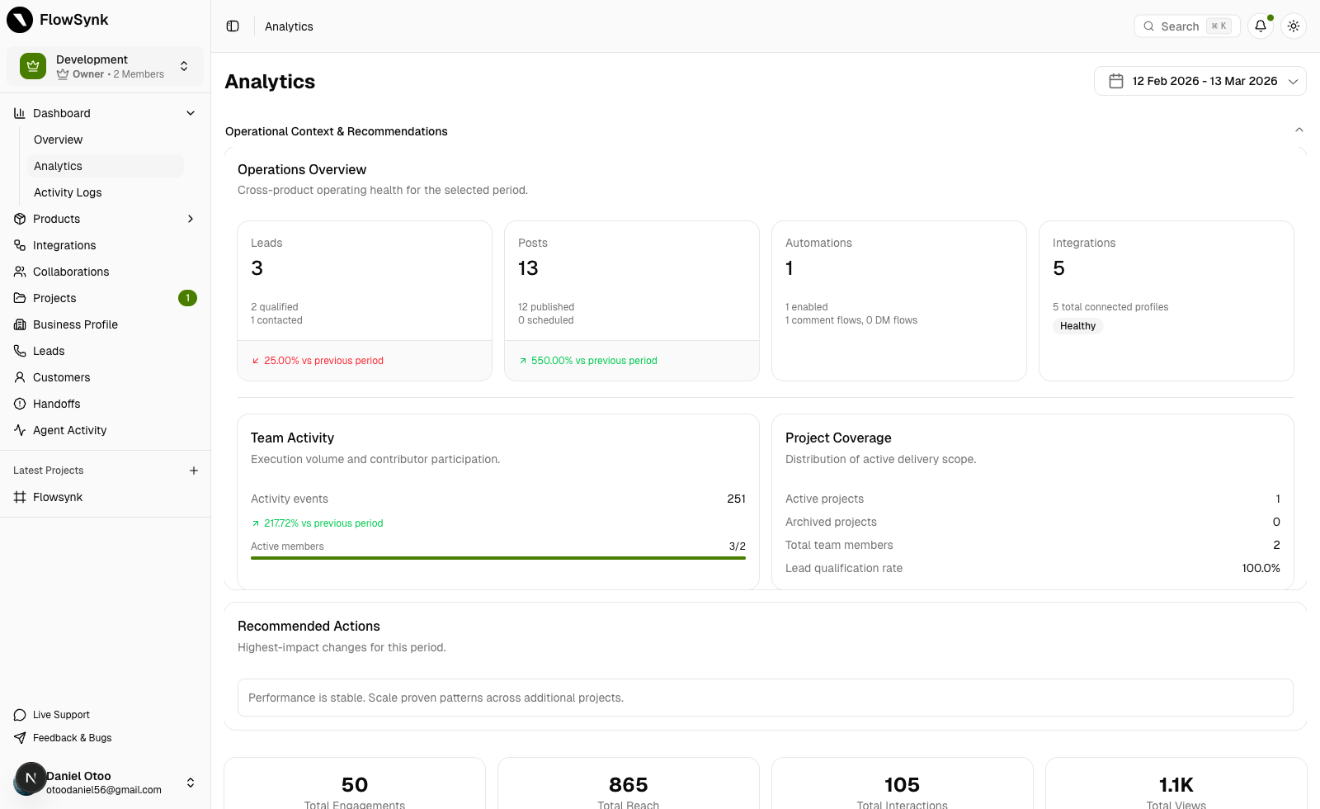Collapse the Dashboard section chevron
This screenshot has width=1320, height=809.
click(x=190, y=113)
